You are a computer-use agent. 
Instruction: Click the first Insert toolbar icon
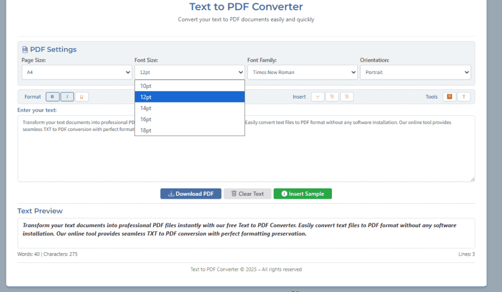[317, 97]
